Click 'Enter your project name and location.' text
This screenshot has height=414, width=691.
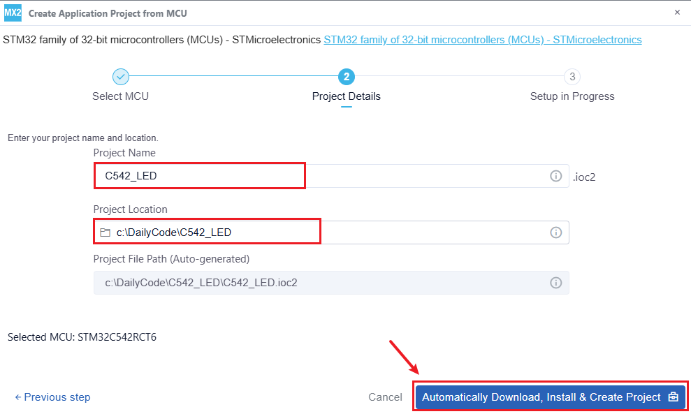pos(83,138)
